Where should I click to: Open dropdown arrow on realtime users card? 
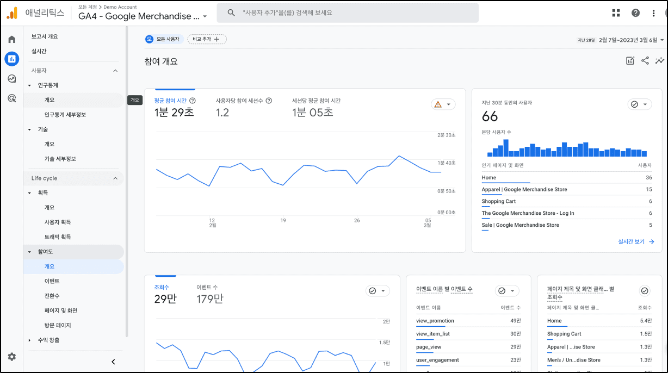pyautogui.click(x=645, y=104)
